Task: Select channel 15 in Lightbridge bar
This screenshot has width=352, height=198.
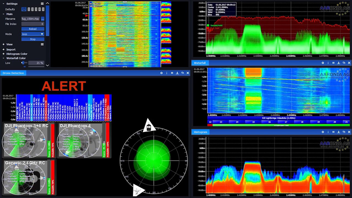Action: pyautogui.click(x=253, y=122)
